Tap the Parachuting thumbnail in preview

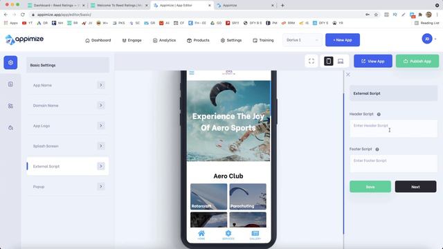tap(248, 196)
